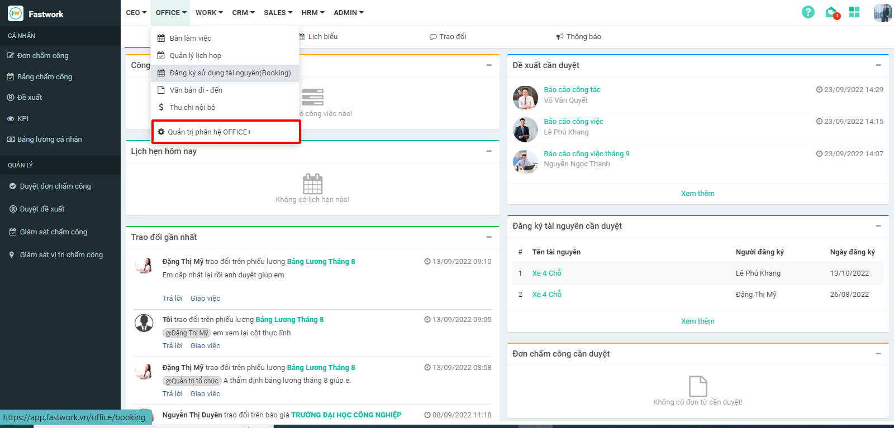Open Thu chi nội bộ menu entry
Viewport: 894px width, 428px height.
click(192, 107)
